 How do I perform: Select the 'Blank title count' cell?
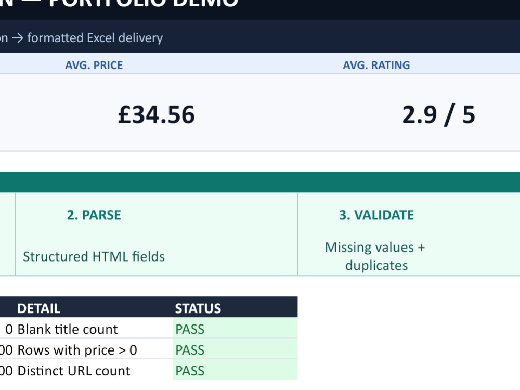(x=68, y=329)
